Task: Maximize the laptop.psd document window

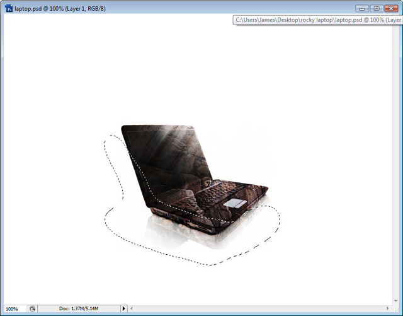Action: 377,9
